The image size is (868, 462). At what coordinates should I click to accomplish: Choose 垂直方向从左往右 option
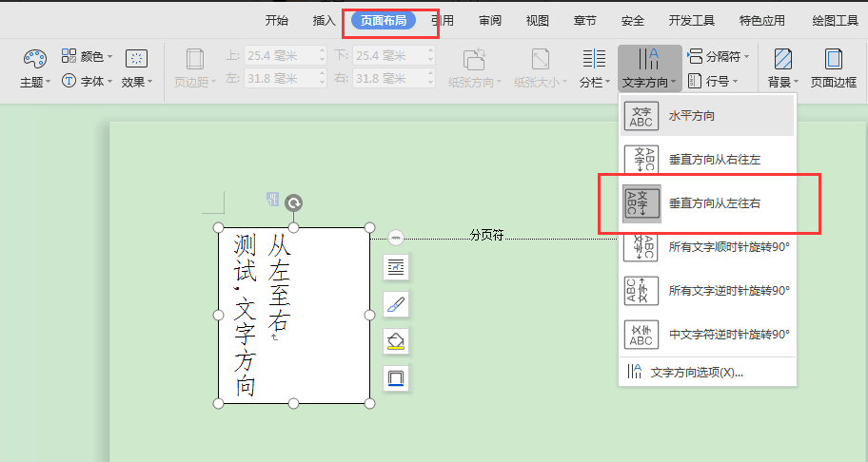[707, 203]
